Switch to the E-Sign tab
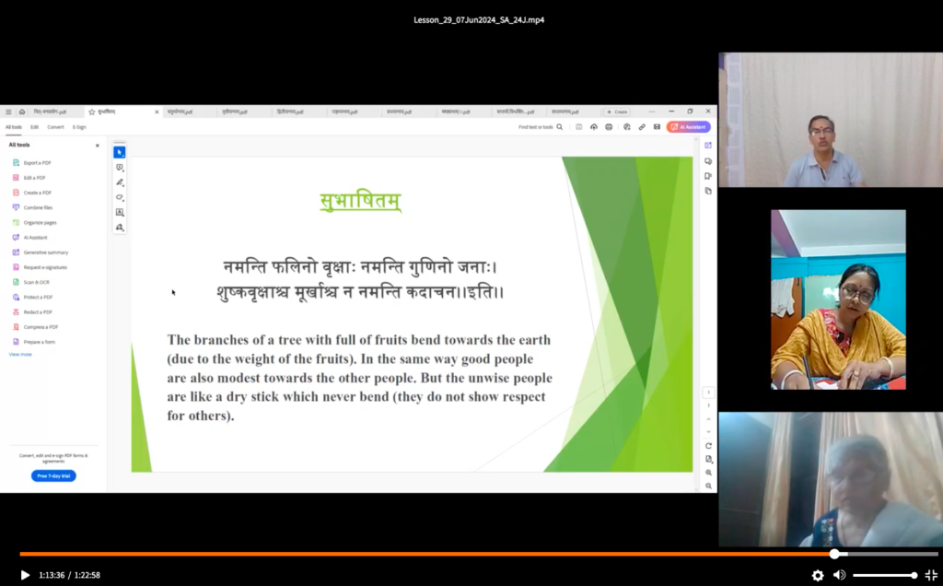Viewport: 943px width, 586px height. tap(79, 127)
